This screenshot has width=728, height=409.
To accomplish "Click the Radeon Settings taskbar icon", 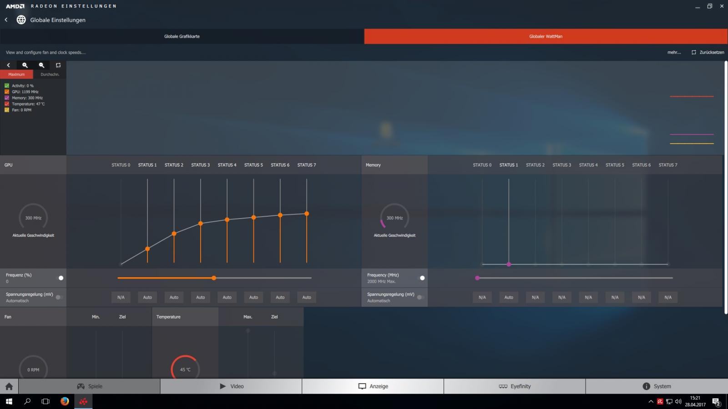I will click(83, 401).
